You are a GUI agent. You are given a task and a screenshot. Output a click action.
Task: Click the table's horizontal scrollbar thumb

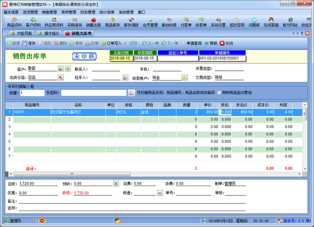click(72, 174)
